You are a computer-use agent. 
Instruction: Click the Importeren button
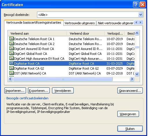[15, 91]
